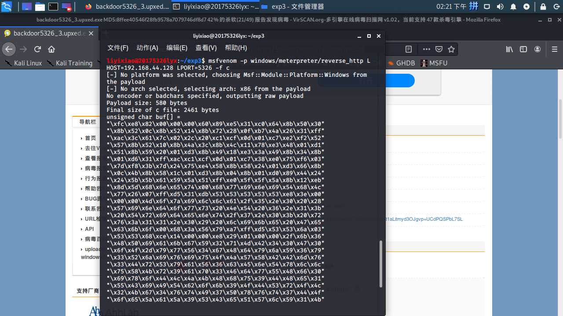
Task: Click the screen recorder panel launcher
Action: [66, 7]
